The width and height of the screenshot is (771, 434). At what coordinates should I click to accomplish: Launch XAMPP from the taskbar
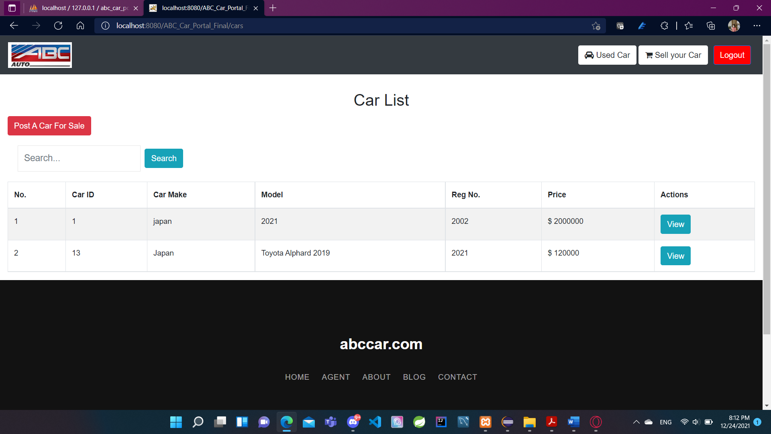[x=485, y=422]
